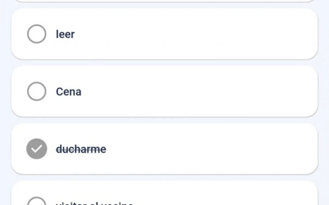Viewport: 329px width, 205px height.
Task: Uncheck the completed 'ducharme' task
Action: tap(36, 149)
